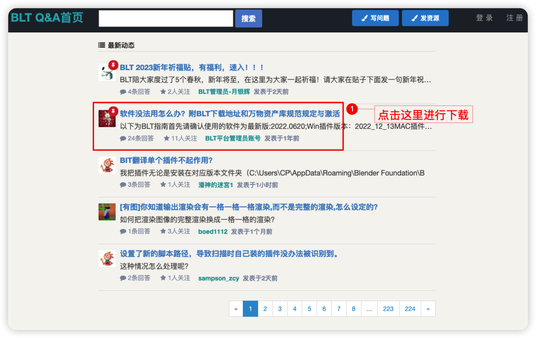Open post BLT 2023新年祈福贴
Viewport: 536px width, 338px height.
click(x=192, y=67)
